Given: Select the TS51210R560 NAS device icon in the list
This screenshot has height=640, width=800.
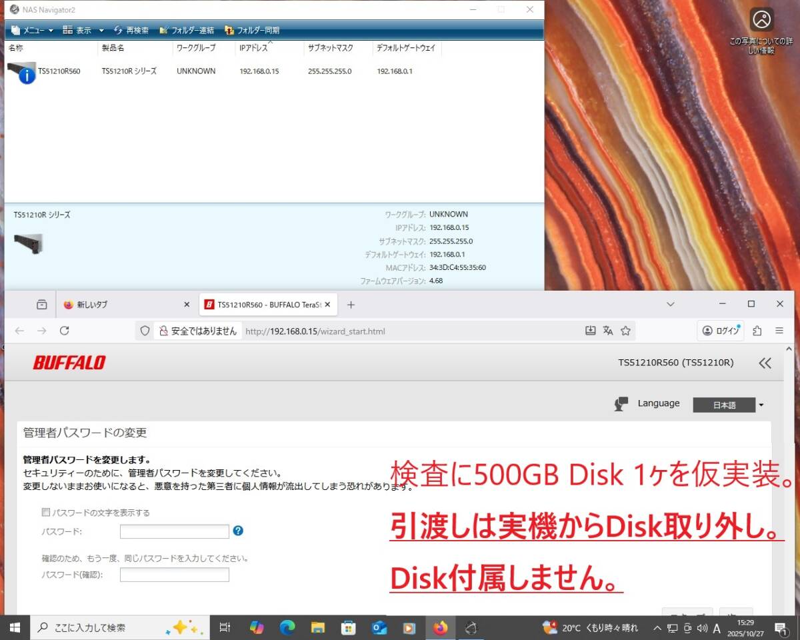Looking at the screenshot, I should (22, 71).
